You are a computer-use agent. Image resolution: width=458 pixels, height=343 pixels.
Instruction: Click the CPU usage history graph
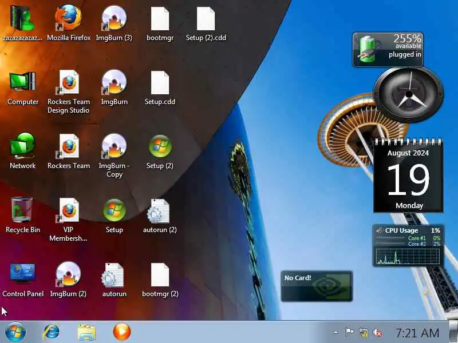(408, 257)
